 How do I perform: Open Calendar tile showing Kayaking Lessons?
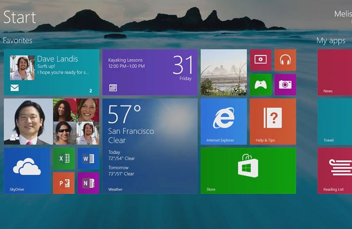point(150,72)
